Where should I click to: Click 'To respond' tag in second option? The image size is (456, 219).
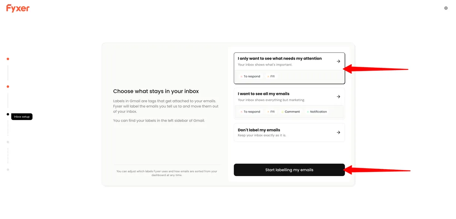250,112
